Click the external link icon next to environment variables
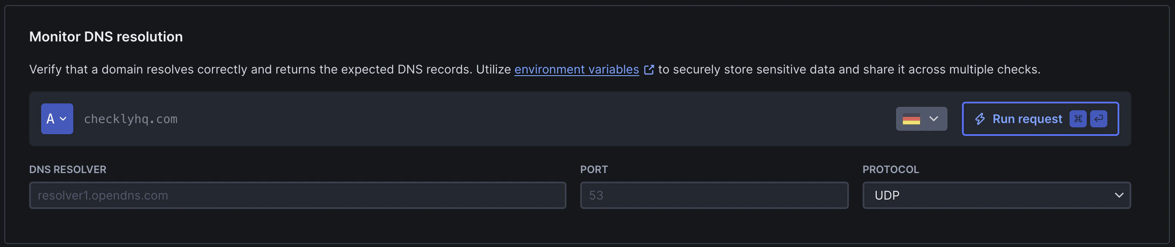 [x=650, y=69]
